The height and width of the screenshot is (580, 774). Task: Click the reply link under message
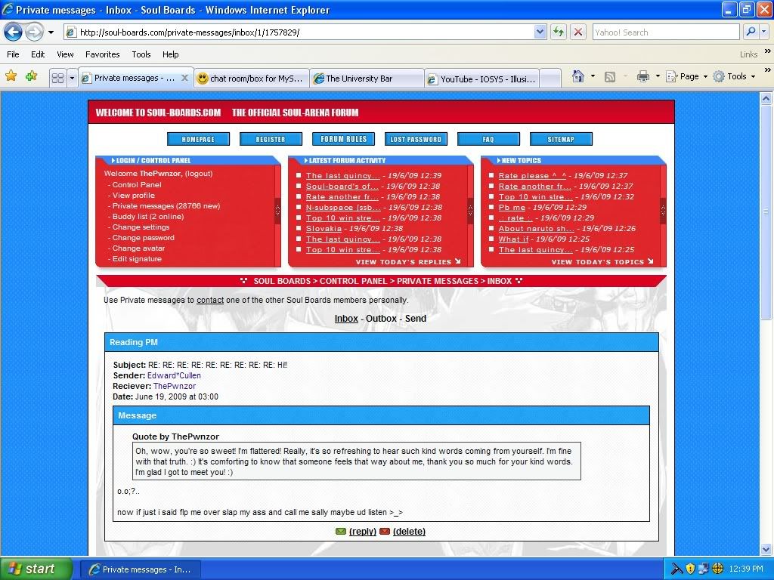(x=362, y=532)
